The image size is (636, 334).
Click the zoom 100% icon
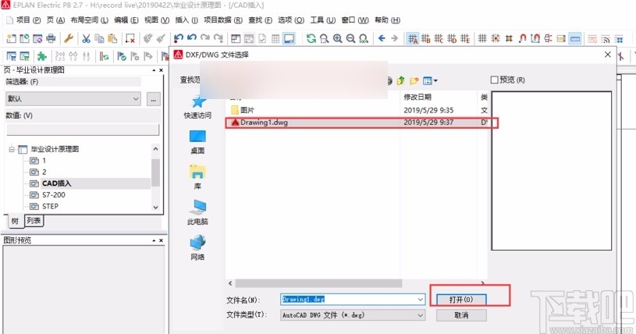[x=364, y=38]
